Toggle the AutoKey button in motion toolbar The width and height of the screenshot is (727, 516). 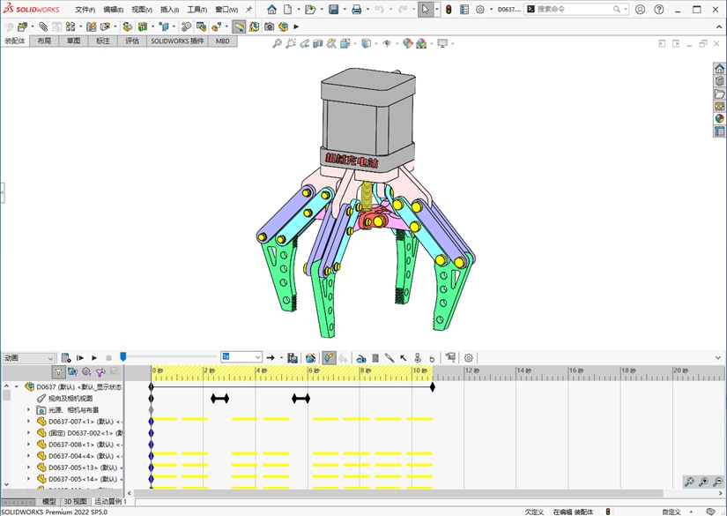tap(328, 358)
